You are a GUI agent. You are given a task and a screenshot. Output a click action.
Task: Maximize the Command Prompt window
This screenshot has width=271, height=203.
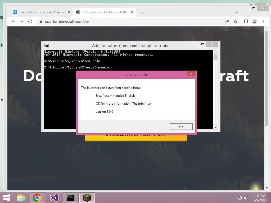(203, 44)
